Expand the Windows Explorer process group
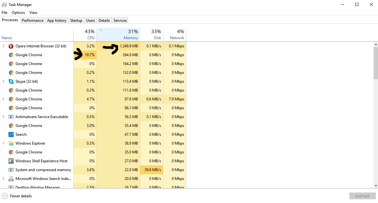Screen dimensions: 378x203 click(3, 143)
